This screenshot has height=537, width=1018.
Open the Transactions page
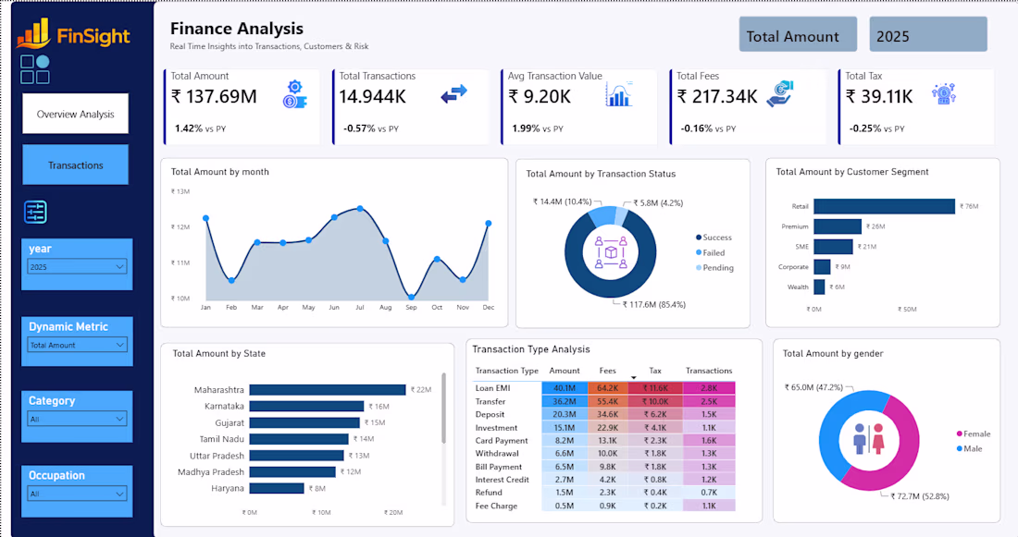coord(75,165)
